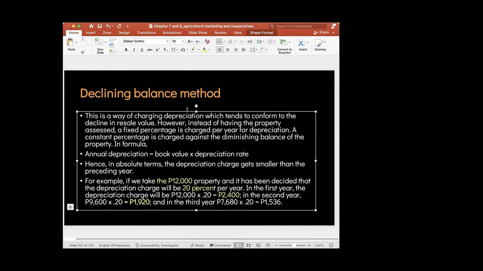Apply superscript formatting

(x=157, y=50)
